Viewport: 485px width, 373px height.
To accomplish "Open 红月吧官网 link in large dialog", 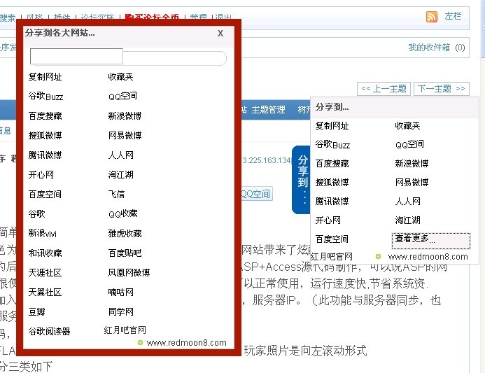I will pyautogui.click(x=125, y=330).
